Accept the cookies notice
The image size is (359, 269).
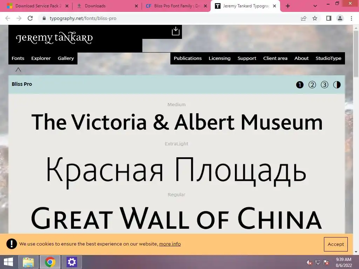336,244
